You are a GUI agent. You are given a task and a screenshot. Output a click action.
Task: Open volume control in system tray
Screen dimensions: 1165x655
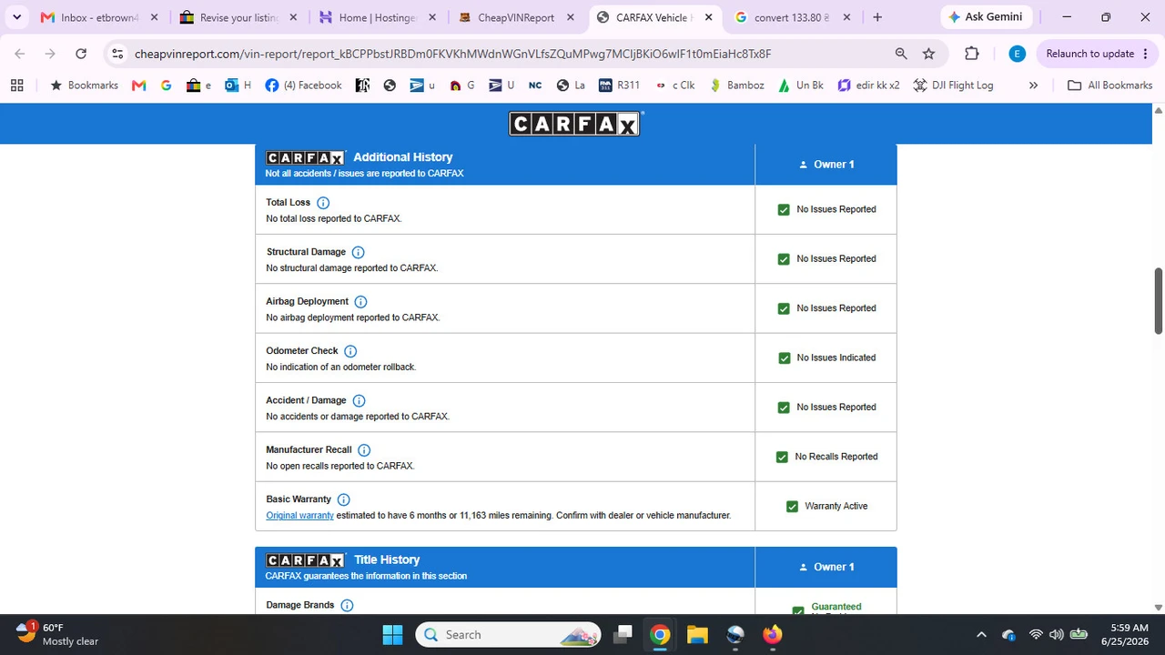pyautogui.click(x=1056, y=635)
